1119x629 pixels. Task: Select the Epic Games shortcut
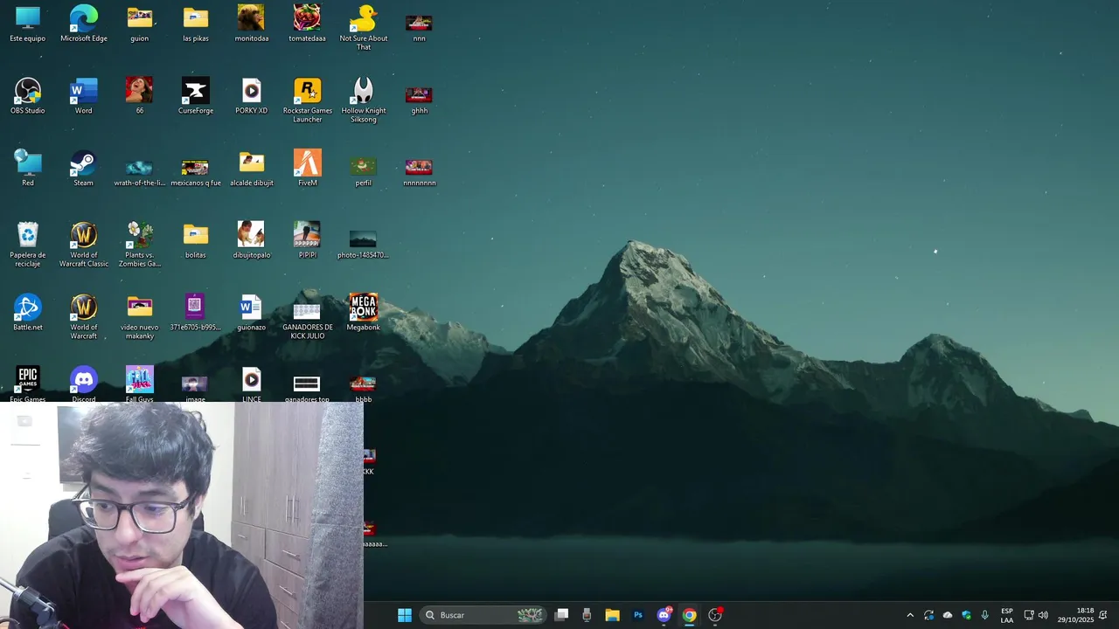(x=28, y=384)
